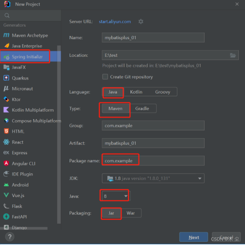Click the Android robot icon
The height and width of the screenshot is (245, 245).
tap(6, 185)
